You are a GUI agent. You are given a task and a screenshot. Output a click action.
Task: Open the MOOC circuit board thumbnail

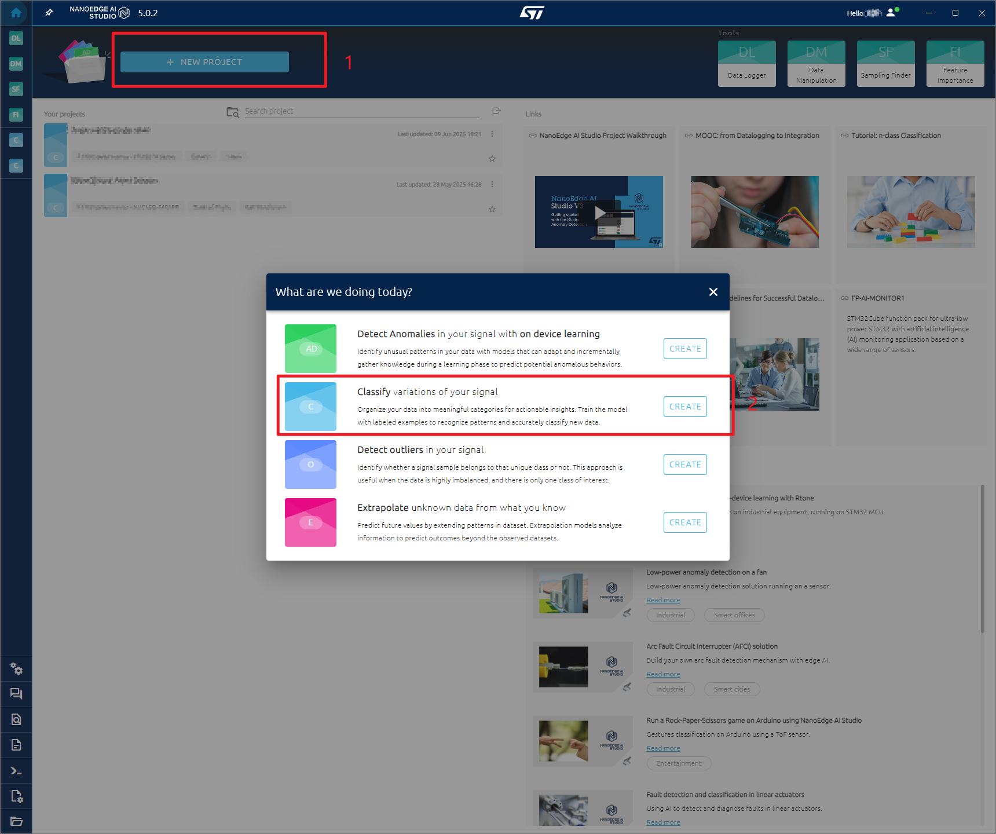[x=755, y=212]
